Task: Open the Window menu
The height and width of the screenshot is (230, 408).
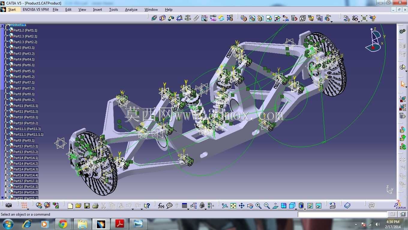Action: (x=151, y=10)
